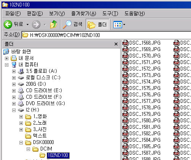Image resolution: width=191 pixels, height=160 pixels.
Task: Expand the 로컬 디스크 (C:) node
Action: coord(14,78)
